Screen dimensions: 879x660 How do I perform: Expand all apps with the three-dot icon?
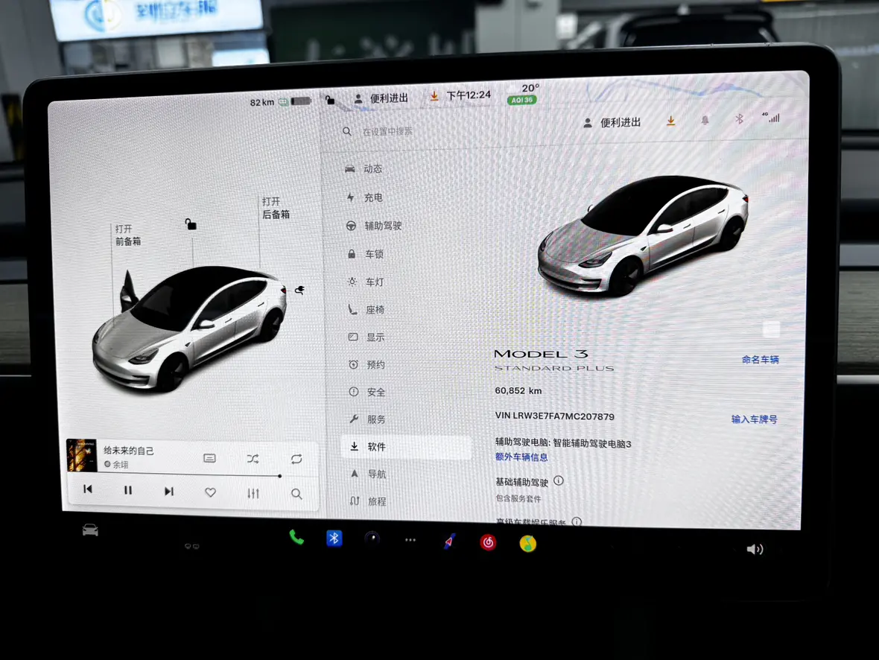(410, 540)
